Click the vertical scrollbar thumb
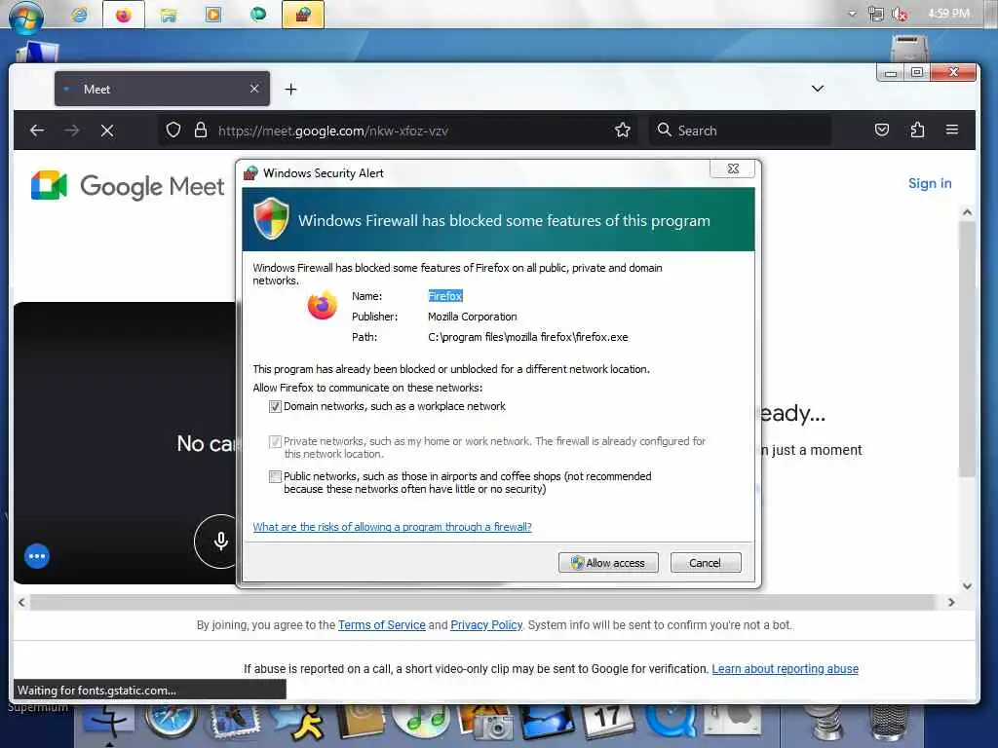 point(968,349)
